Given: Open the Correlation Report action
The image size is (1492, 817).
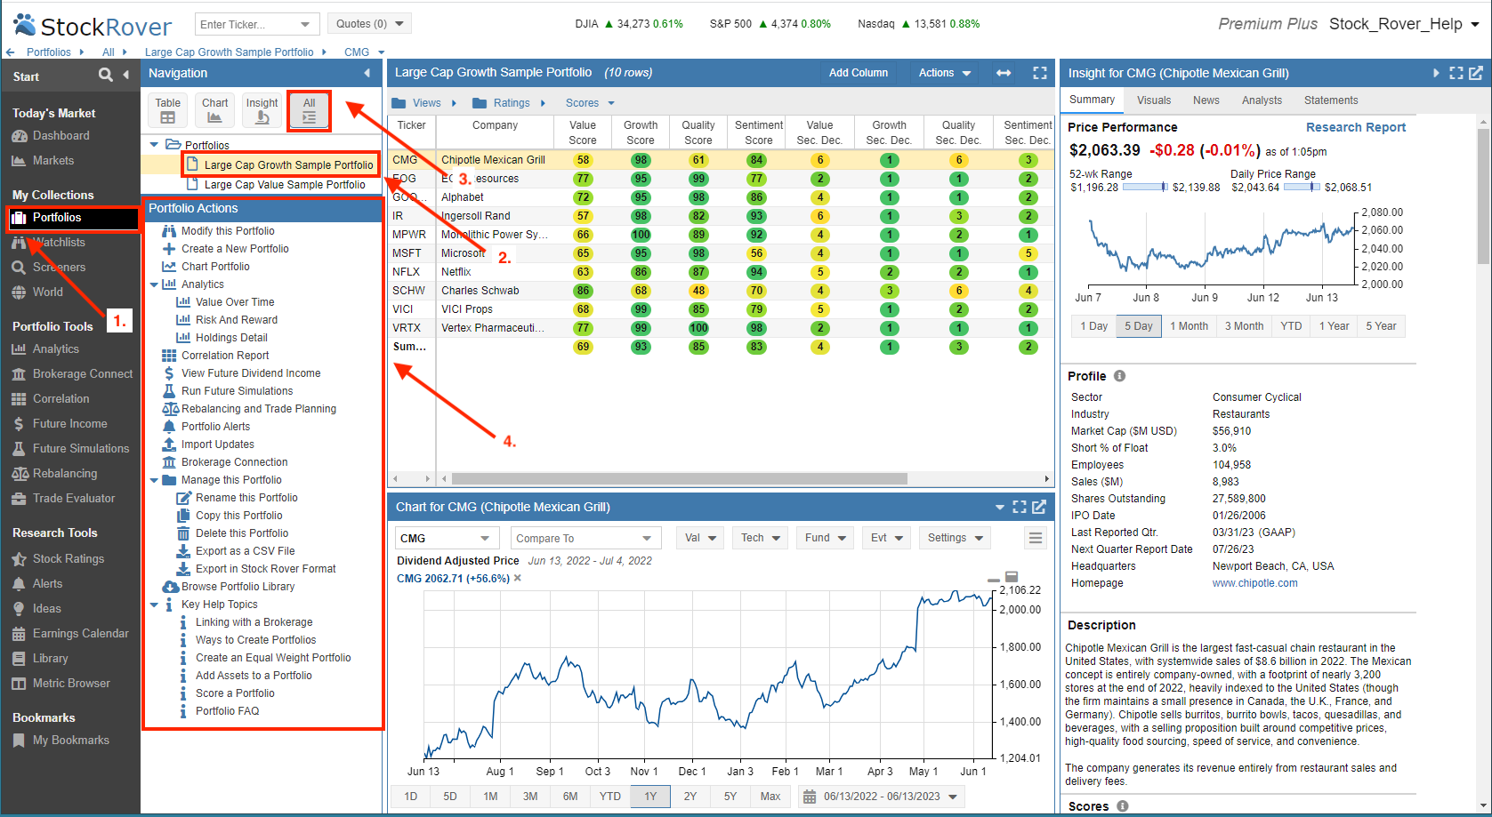Looking at the screenshot, I should tap(225, 356).
